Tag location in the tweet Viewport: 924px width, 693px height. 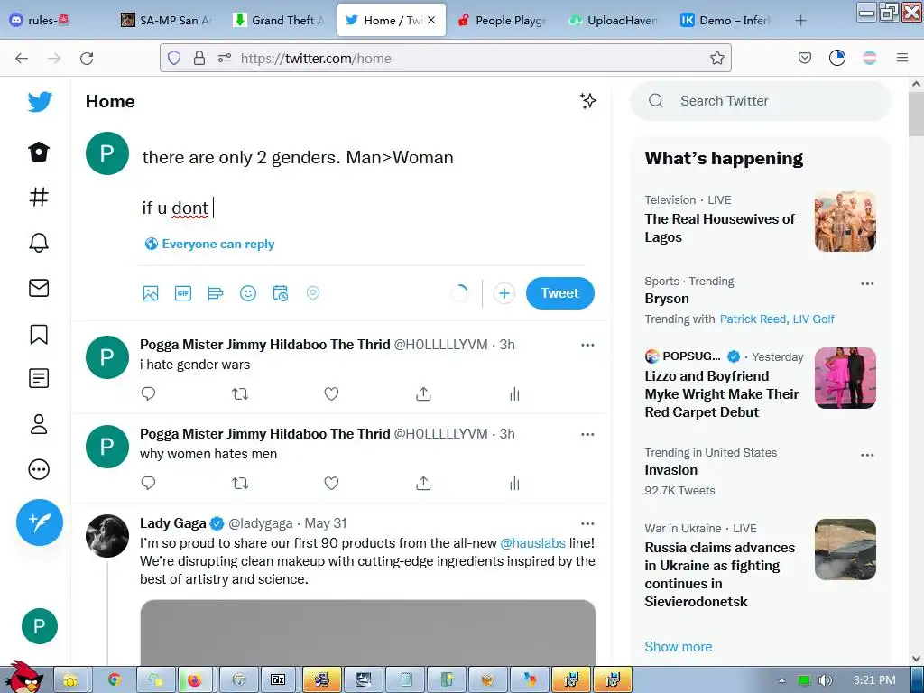tap(313, 293)
